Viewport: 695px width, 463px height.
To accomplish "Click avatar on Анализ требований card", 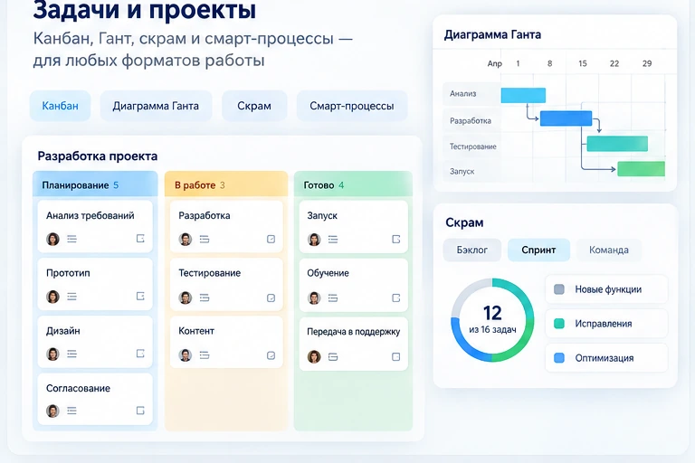I will pyautogui.click(x=52, y=239).
